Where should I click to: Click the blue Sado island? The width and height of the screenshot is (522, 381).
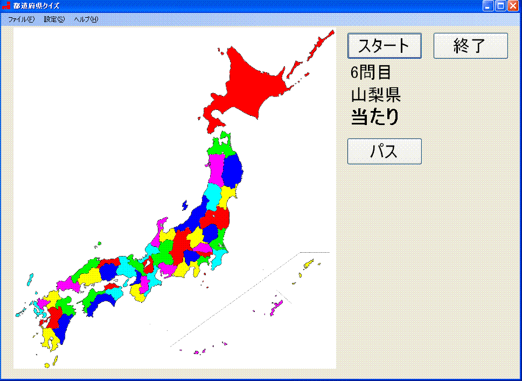185,205
